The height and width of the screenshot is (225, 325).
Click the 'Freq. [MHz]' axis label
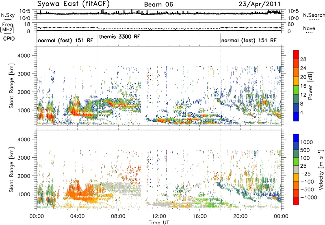(7, 28)
